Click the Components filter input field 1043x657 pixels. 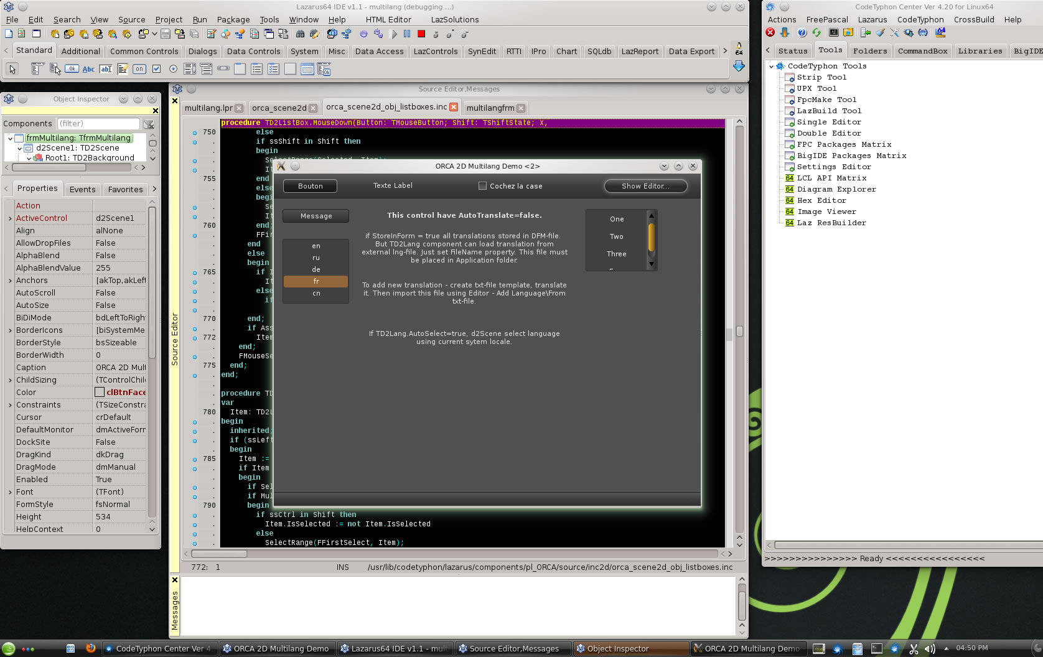click(98, 123)
